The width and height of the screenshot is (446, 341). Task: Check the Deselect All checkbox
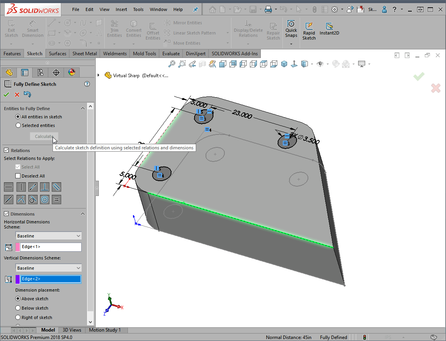pyautogui.click(x=18, y=176)
